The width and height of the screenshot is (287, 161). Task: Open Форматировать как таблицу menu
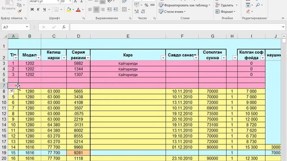pos(185,5)
